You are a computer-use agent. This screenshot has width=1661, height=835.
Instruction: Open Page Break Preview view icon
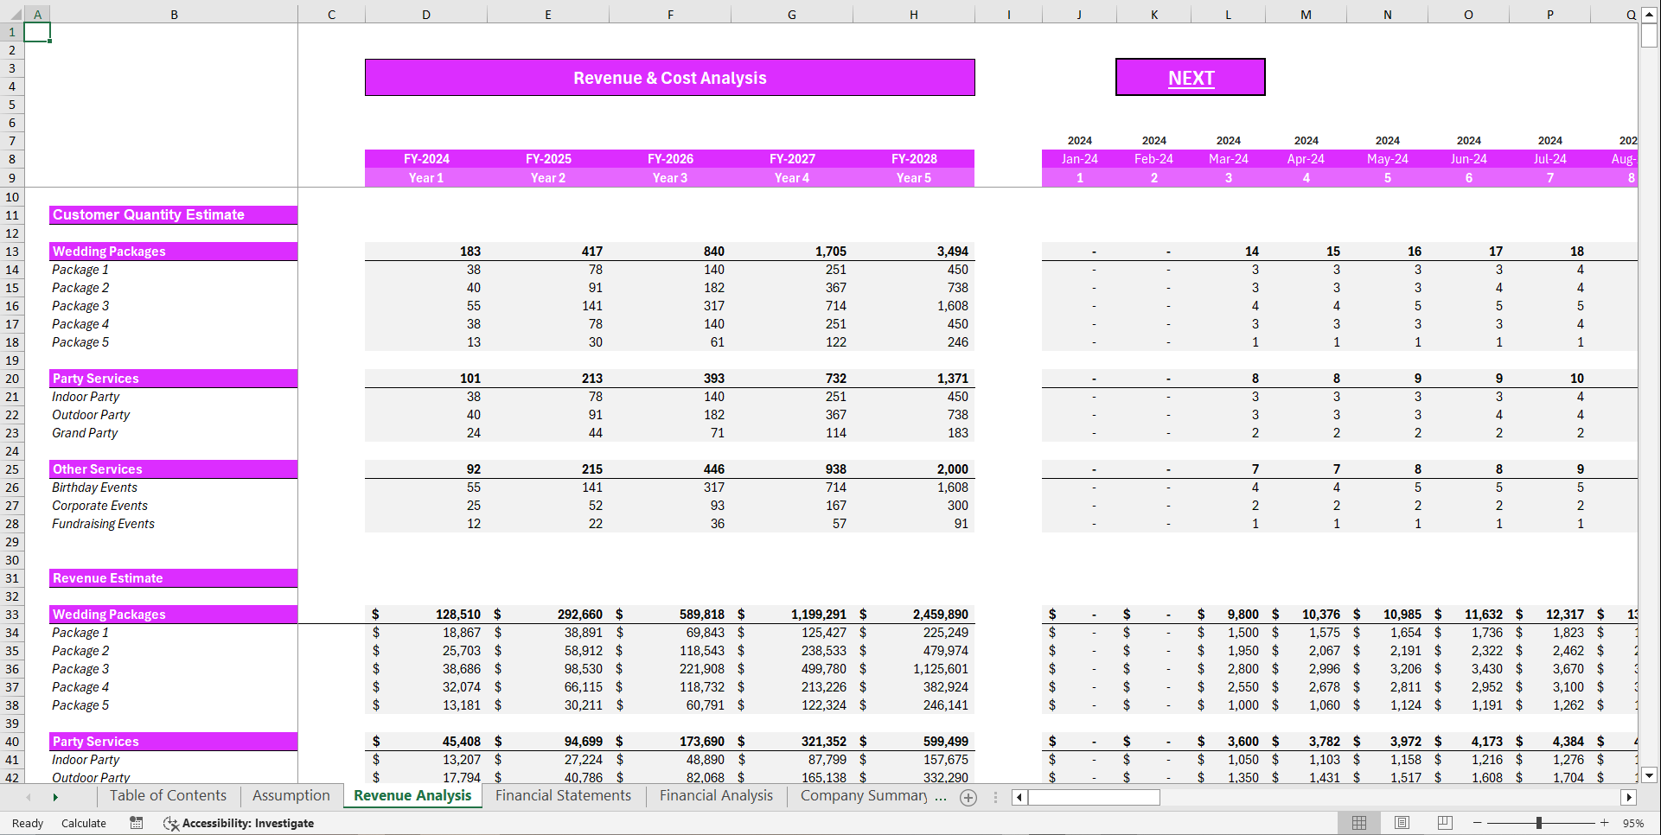(x=1444, y=822)
